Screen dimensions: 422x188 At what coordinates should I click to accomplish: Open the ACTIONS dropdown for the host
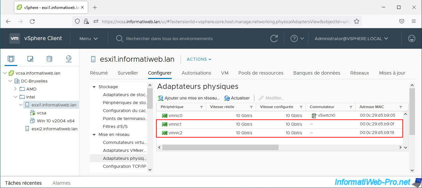tap(199, 59)
